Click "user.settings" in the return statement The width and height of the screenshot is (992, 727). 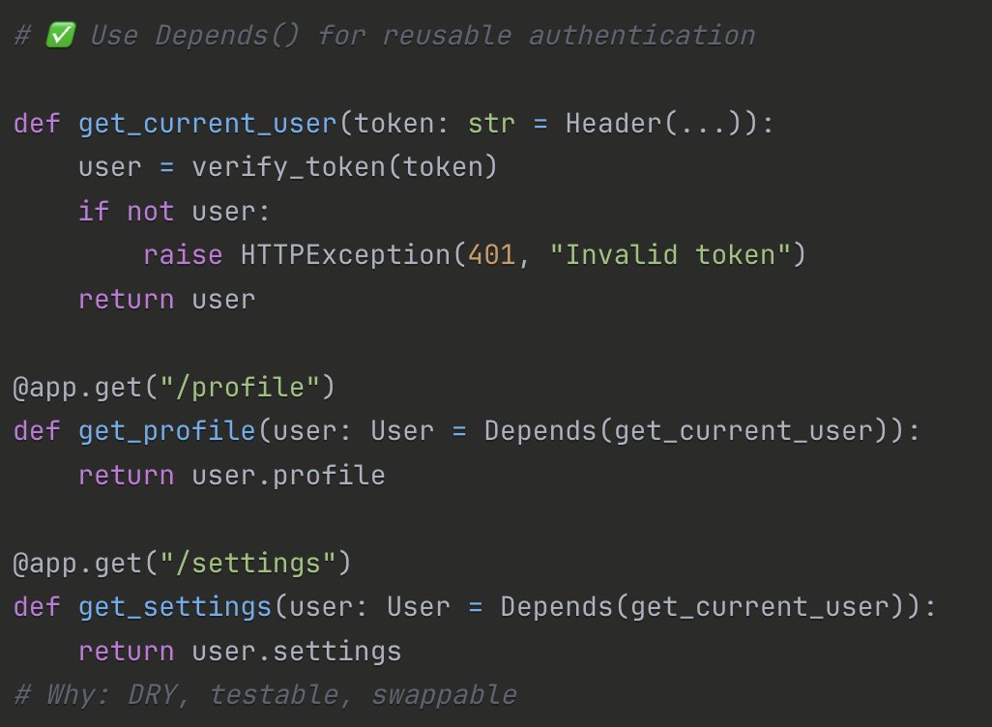pyautogui.click(x=297, y=651)
